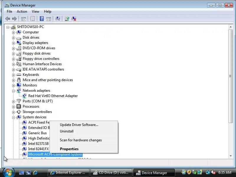Click the Back arrow toolbar button
Viewport: 236px width, 177px height.
tap(8, 19)
